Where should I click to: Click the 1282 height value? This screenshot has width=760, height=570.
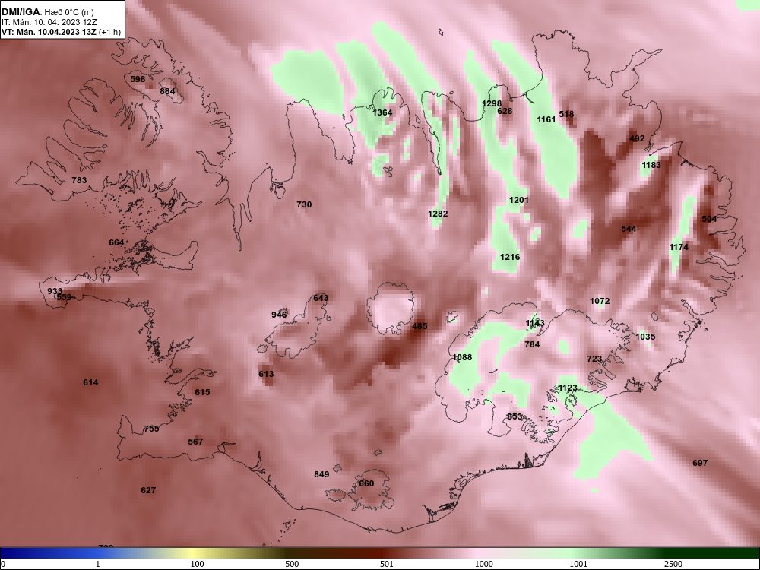click(438, 214)
